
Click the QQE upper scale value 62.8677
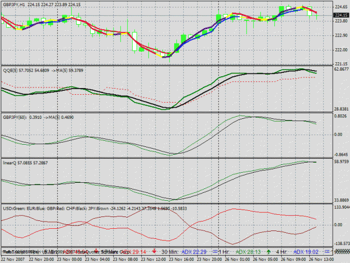point(341,70)
